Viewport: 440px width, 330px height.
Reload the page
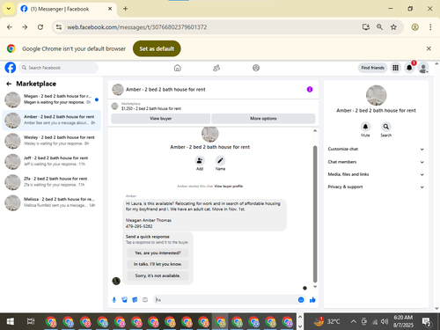[x=40, y=27]
